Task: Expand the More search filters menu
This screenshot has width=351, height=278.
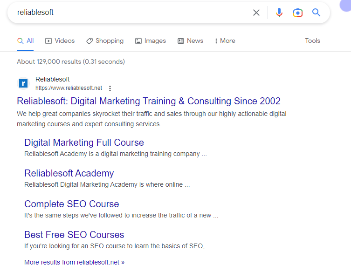Action: [x=225, y=41]
